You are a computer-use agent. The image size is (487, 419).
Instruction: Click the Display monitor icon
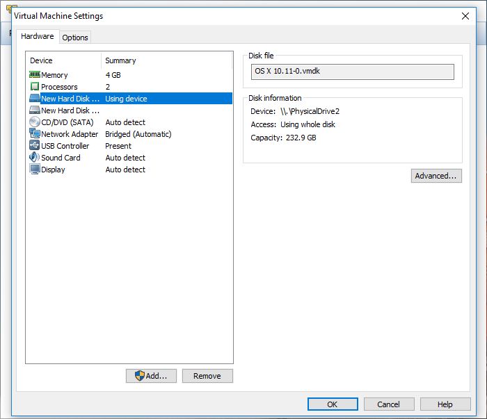coord(35,169)
